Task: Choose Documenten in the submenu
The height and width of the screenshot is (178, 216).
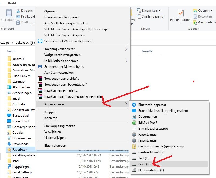Action: (x=169, y=117)
